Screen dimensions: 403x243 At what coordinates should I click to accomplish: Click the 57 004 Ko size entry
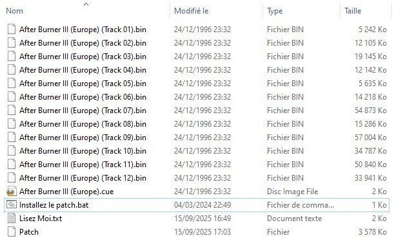click(x=371, y=138)
